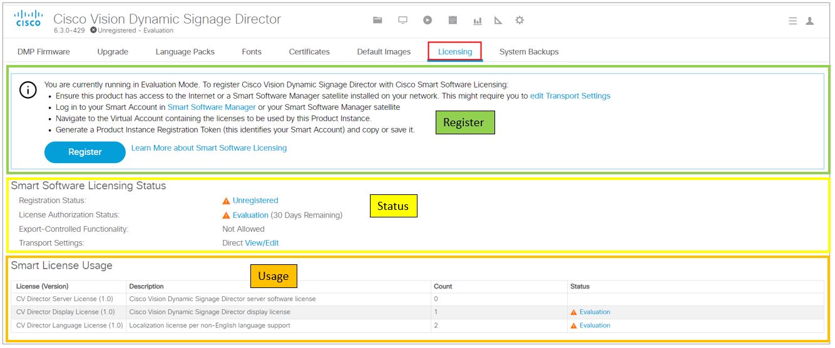835x348 pixels.
Task: Click the Not Allowed export-controlled value
Action: (x=243, y=229)
